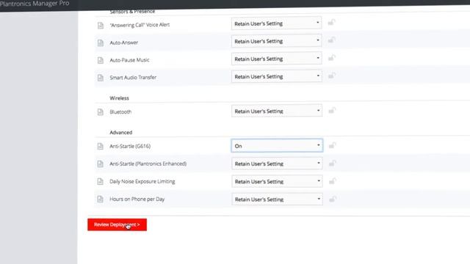Click the document icon beside Hours on Phone per Day
The image size is (470, 264).
pyautogui.click(x=101, y=199)
